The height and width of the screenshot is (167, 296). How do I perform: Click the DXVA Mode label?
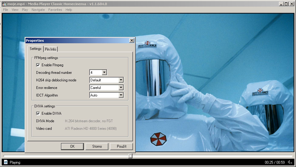tap(45, 121)
